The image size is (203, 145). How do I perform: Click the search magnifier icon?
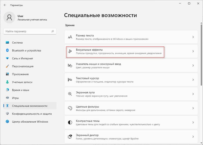click(52, 31)
